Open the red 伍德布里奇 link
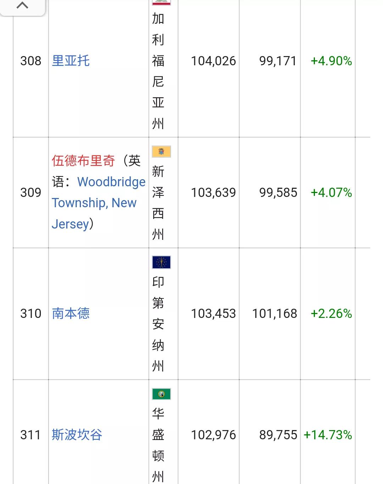Image resolution: width=383 pixels, height=484 pixels. pyautogui.click(x=83, y=161)
